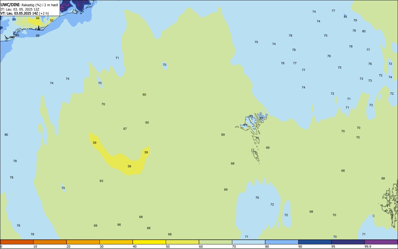Pick the 20–30 legend color segment

click(83, 242)
